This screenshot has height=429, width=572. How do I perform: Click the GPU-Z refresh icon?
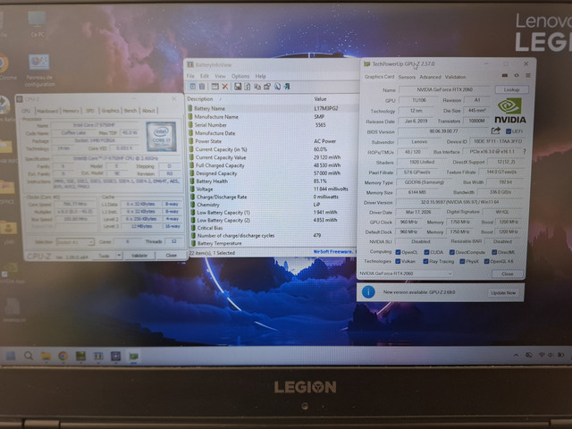click(x=517, y=75)
